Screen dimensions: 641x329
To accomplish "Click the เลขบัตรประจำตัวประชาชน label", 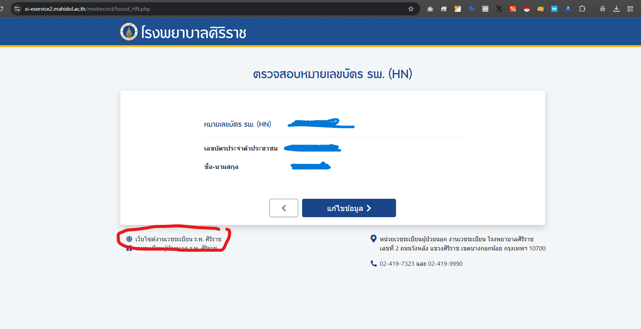I will click(241, 148).
